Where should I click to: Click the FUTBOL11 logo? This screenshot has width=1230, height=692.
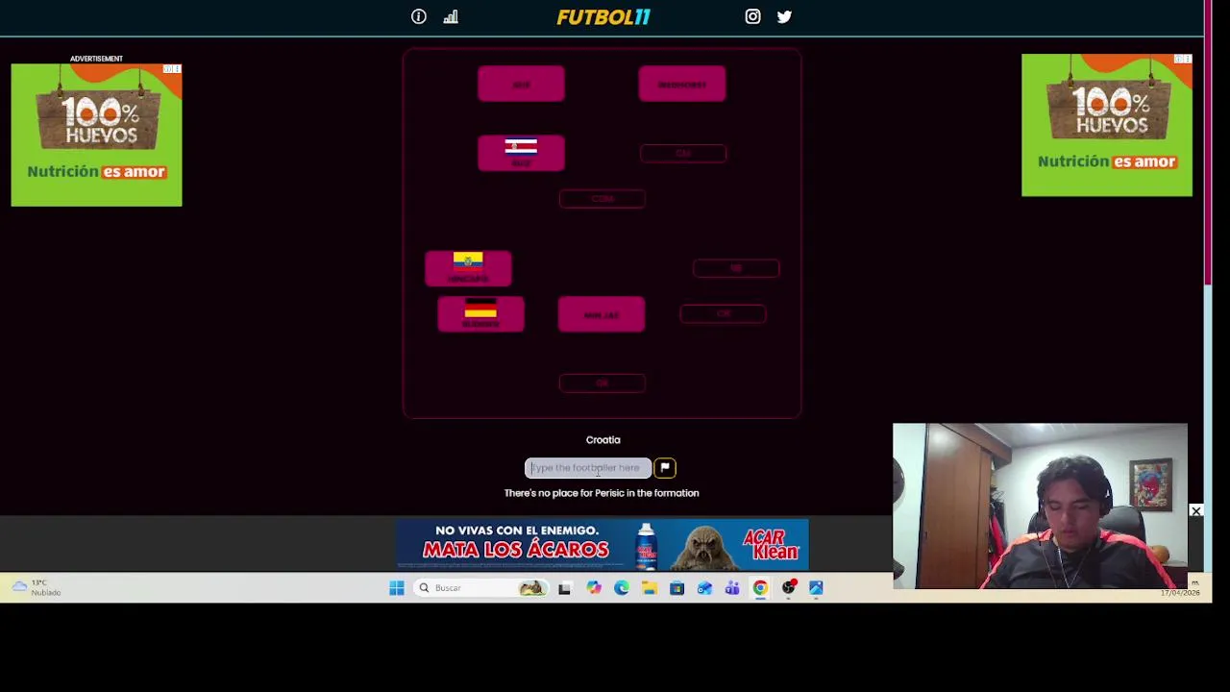coord(603,16)
